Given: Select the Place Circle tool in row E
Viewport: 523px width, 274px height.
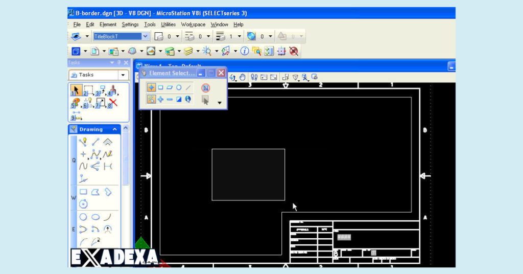Looking at the screenshot, I should click(x=83, y=217).
